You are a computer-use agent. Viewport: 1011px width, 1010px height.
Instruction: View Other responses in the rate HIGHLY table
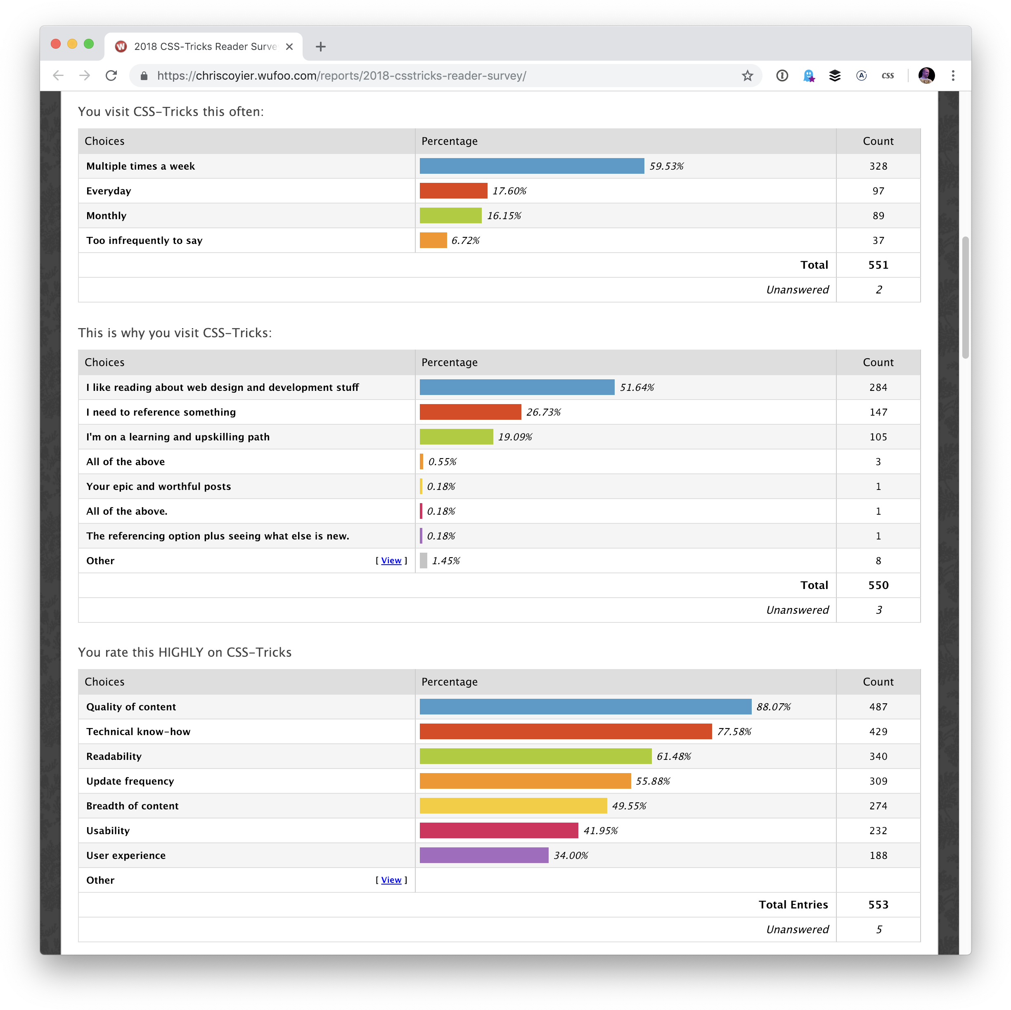point(391,880)
